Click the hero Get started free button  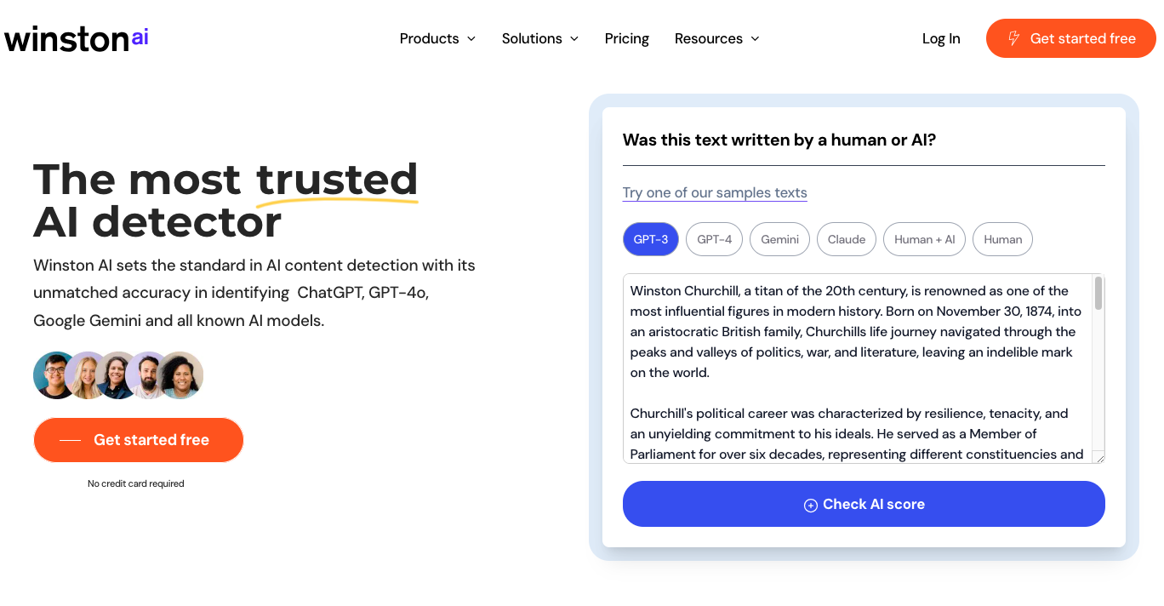click(139, 440)
